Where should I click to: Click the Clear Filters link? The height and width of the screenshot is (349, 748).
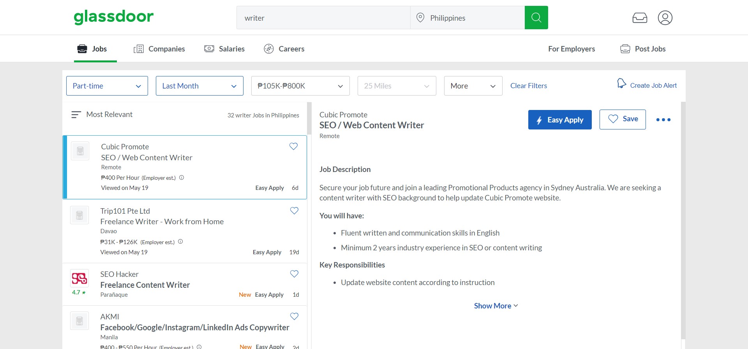click(529, 86)
